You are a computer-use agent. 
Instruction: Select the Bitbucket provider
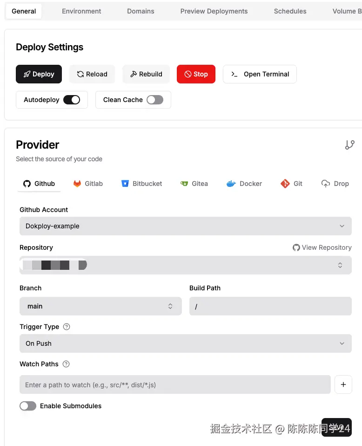pyautogui.click(x=141, y=184)
